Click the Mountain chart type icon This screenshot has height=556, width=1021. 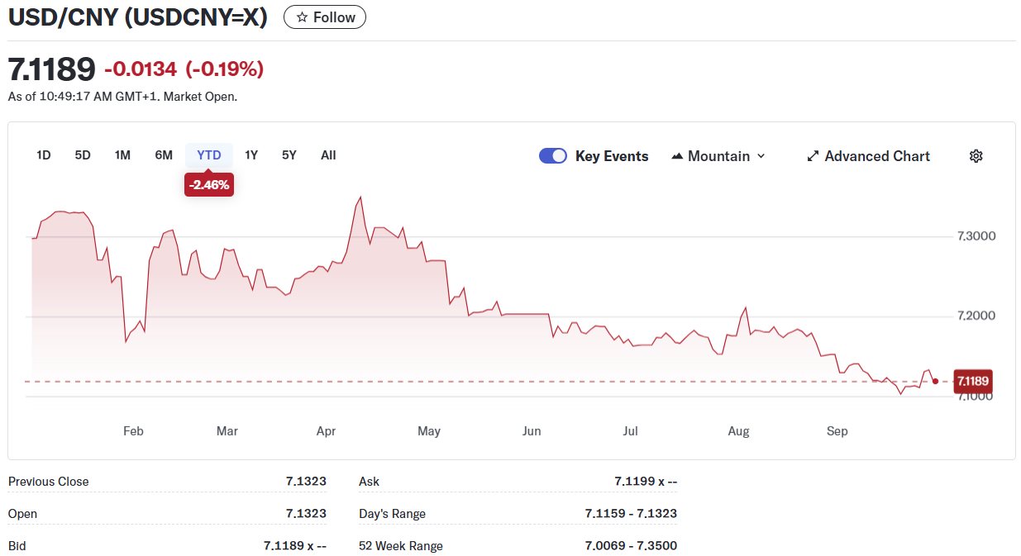click(677, 156)
